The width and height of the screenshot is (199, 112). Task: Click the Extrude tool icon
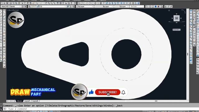pos(107,3)
